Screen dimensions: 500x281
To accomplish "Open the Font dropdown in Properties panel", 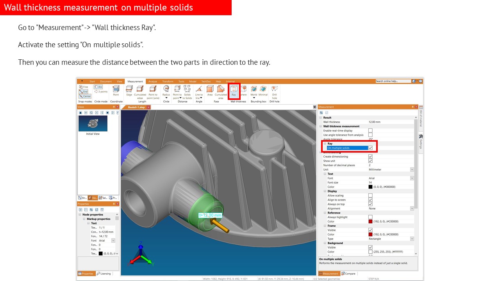I will [x=113, y=240].
